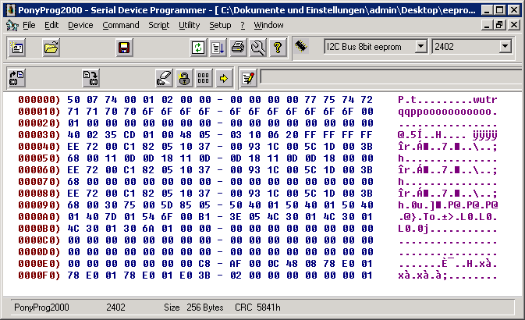This screenshot has width=525, height=320.
Task: Open the File menu
Action: 29,25
